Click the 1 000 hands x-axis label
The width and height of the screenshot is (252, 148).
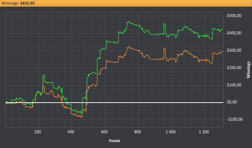coord(171,132)
